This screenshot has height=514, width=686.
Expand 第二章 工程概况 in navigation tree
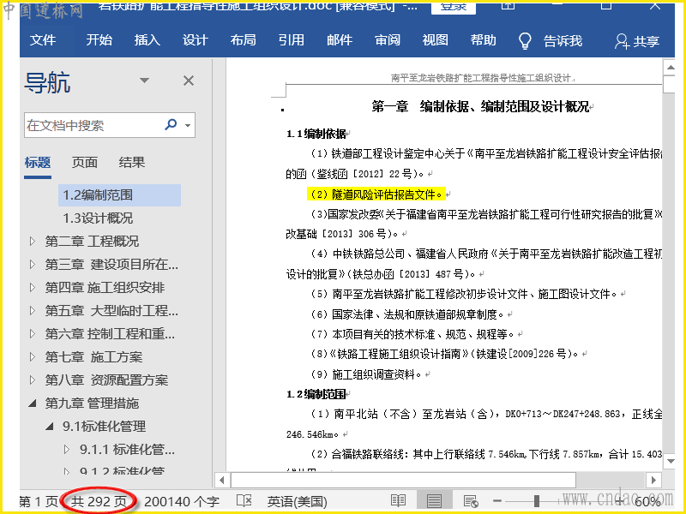pos(32,241)
